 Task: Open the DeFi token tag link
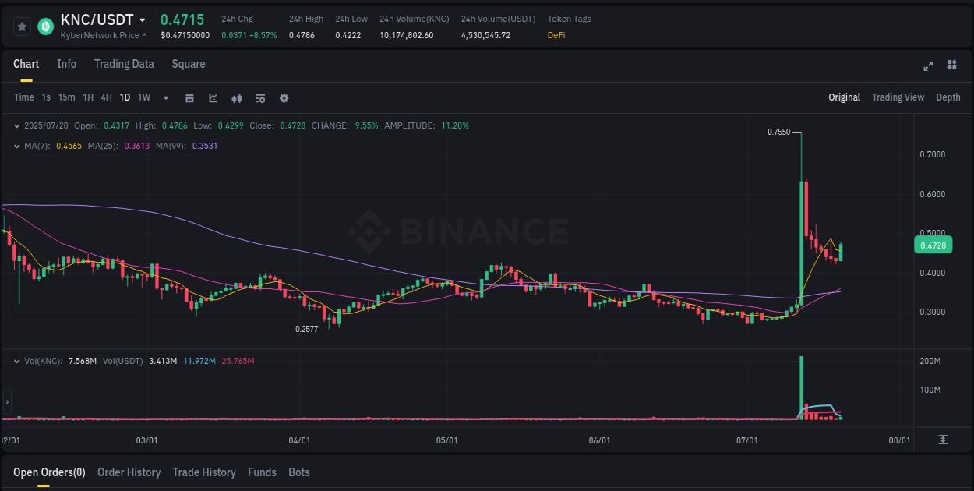point(556,35)
